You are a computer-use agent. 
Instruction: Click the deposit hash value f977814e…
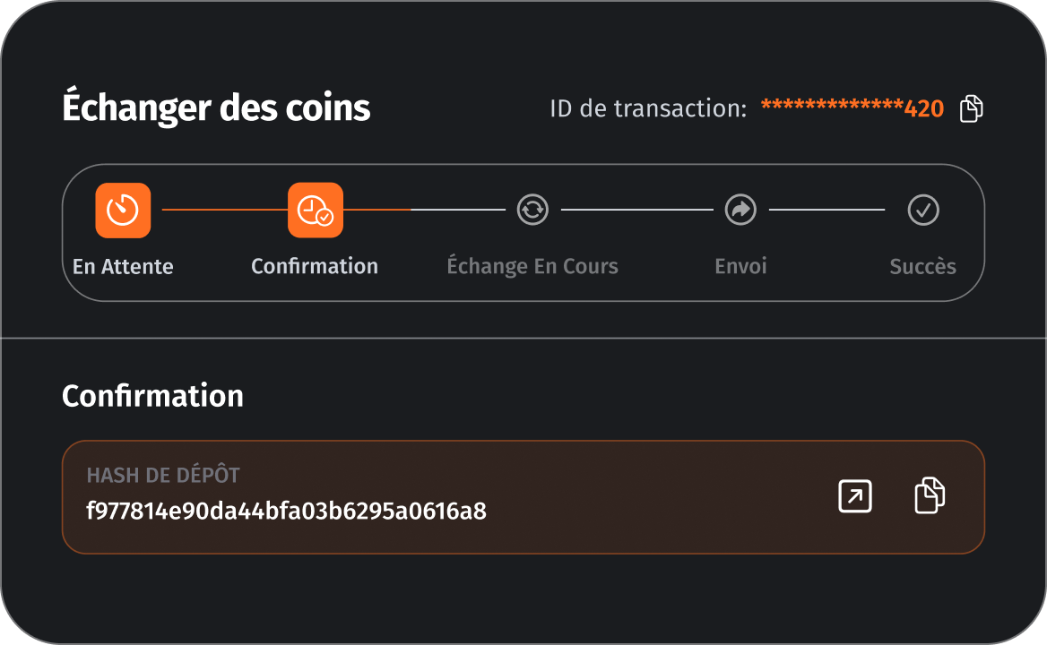coord(286,512)
